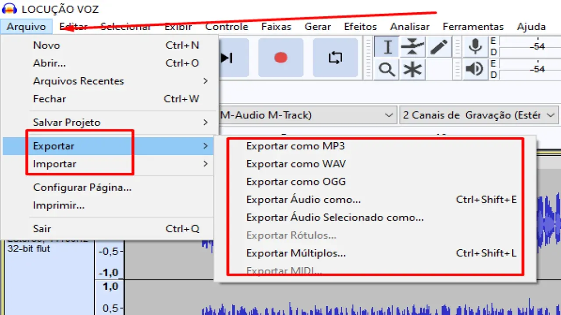Open the Ferramentas menu

pyautogui.click(x=473, y=27)
